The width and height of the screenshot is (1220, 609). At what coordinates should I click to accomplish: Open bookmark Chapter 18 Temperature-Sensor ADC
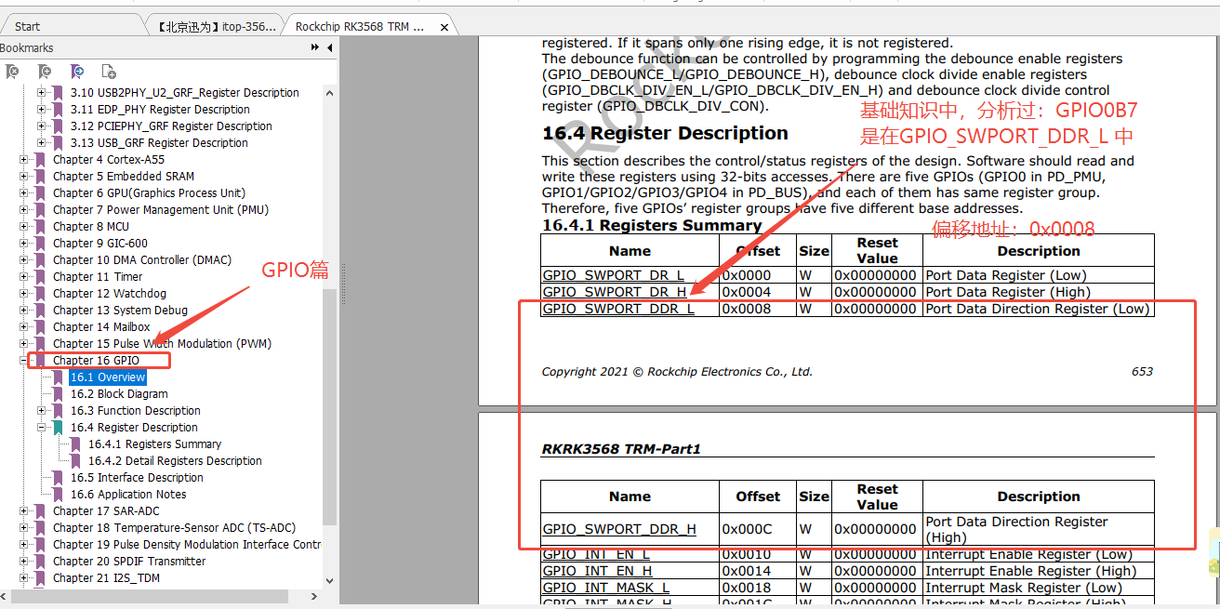tap(174, 528)
